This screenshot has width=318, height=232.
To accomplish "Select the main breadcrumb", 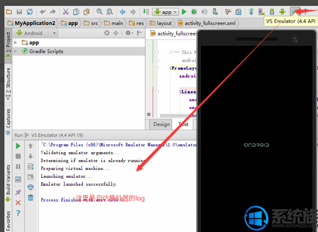I will click(113, 23).
